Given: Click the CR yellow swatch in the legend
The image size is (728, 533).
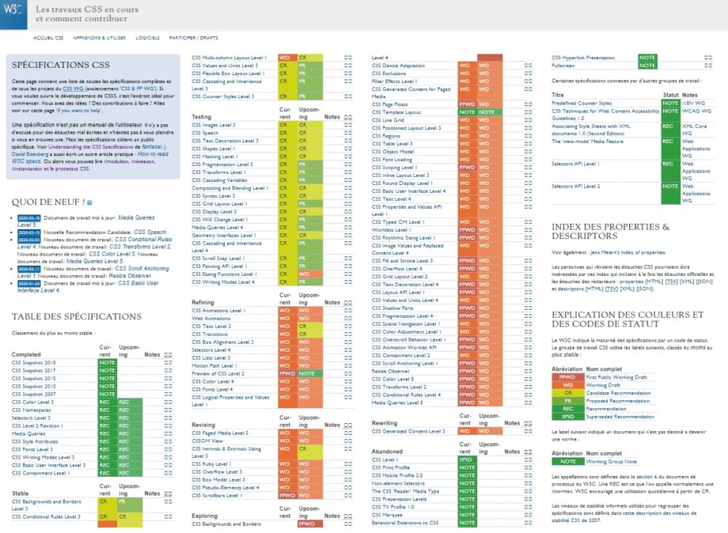Looking at the screenshot, I should 567,393.
